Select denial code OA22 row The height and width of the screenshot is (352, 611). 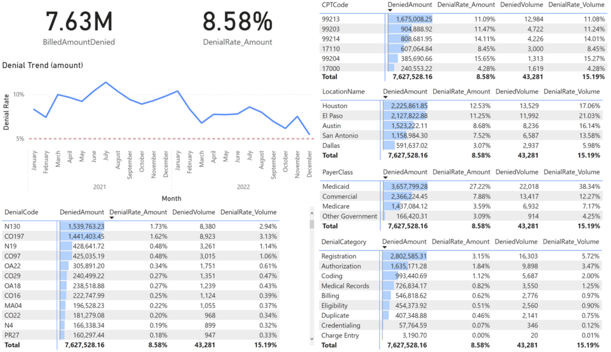(x=141, y=266)
